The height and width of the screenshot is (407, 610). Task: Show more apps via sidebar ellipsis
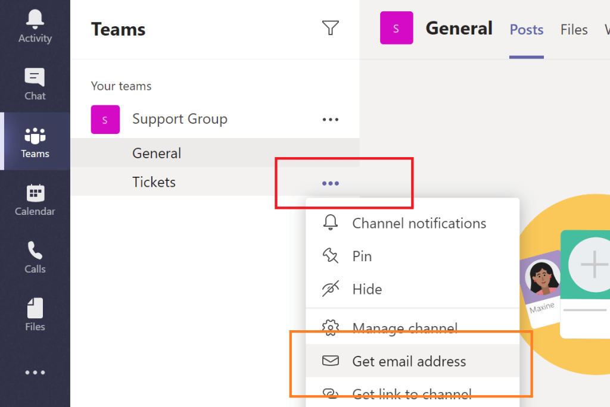click(x=35, y=372)
